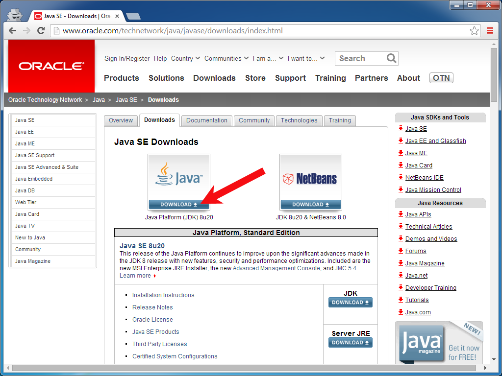The height and width of the screenshot is (376, 502).
Task: Click the browser back arrow
Action: [12, 31]
